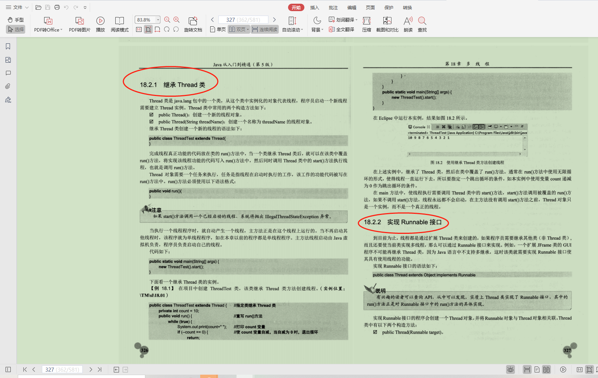The image size is (598, 378).
Task: Open 截图和对比 screenshot and compare
Action: [x=387, y=24]
